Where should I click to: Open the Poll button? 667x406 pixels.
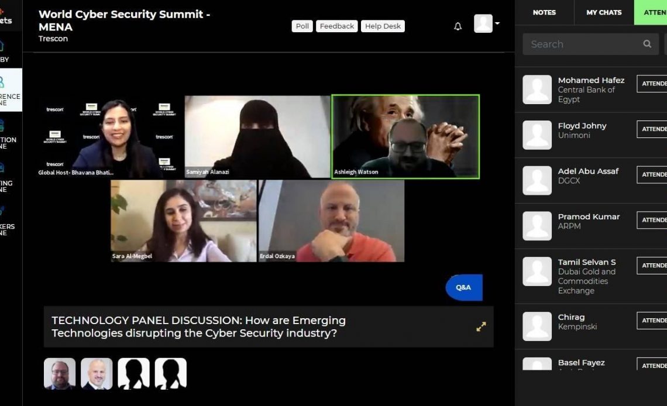pos(302,26)
